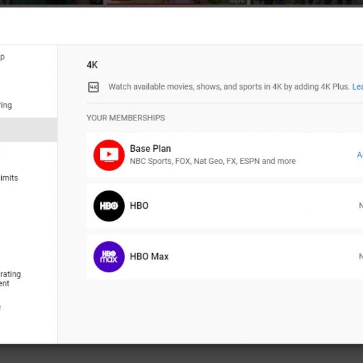The image size is (363, 363).
Task: Select the highlighted sidebar settings item
Action: (x=28, y=130)
